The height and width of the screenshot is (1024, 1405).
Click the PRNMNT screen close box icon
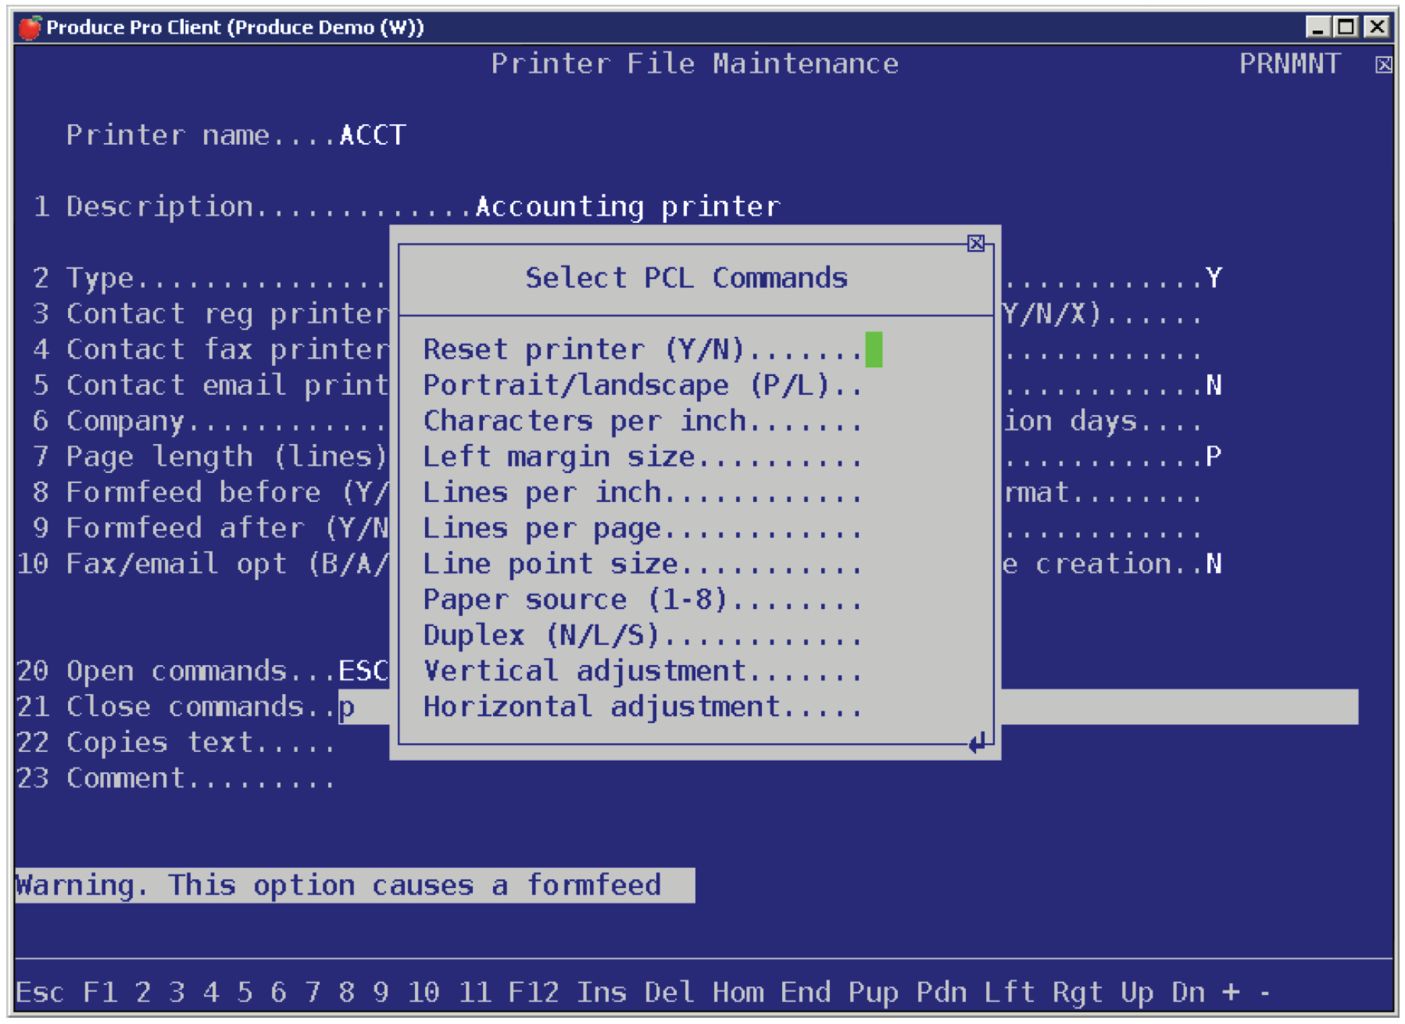click(1383, 65)
